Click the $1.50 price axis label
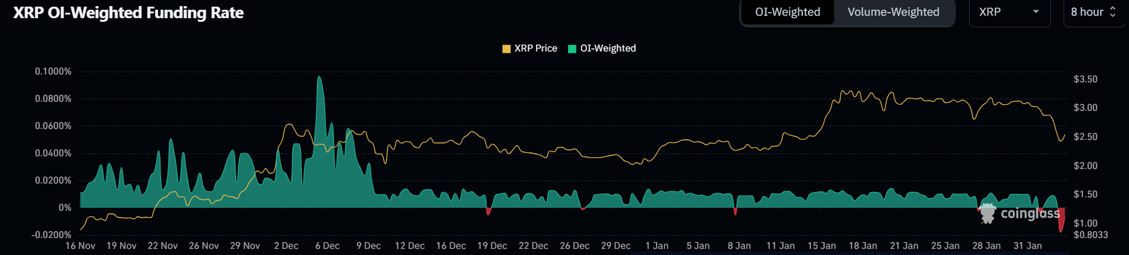The width and height of the screenshot is (1129, 255). pyautogui.click(x=1085, y=194)
